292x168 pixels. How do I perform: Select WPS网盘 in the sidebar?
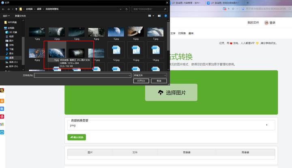[11, 22]
